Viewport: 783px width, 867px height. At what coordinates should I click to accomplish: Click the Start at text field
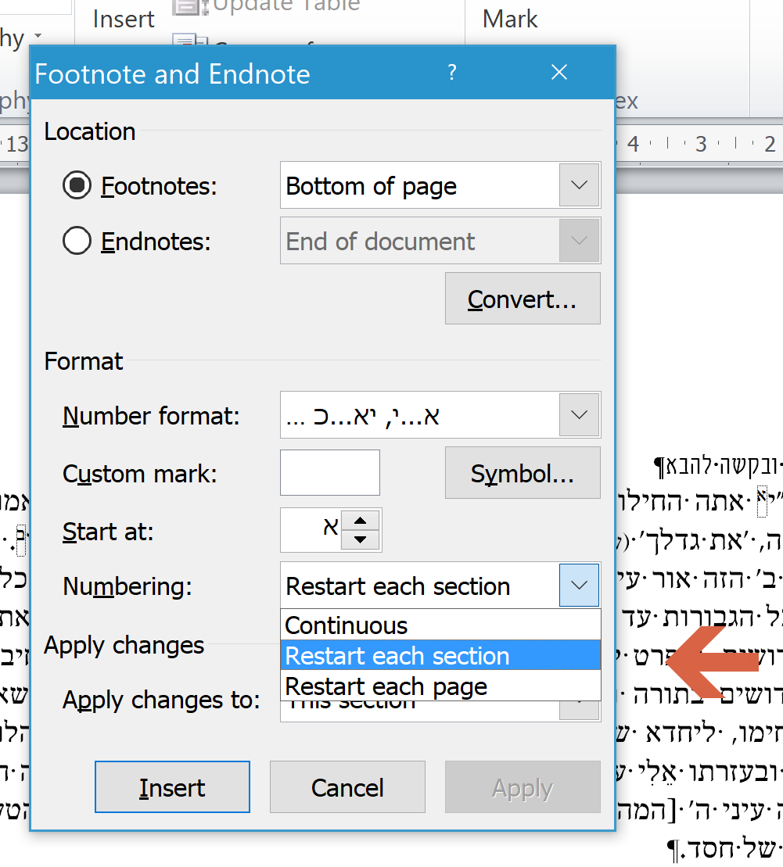[313, 529]
